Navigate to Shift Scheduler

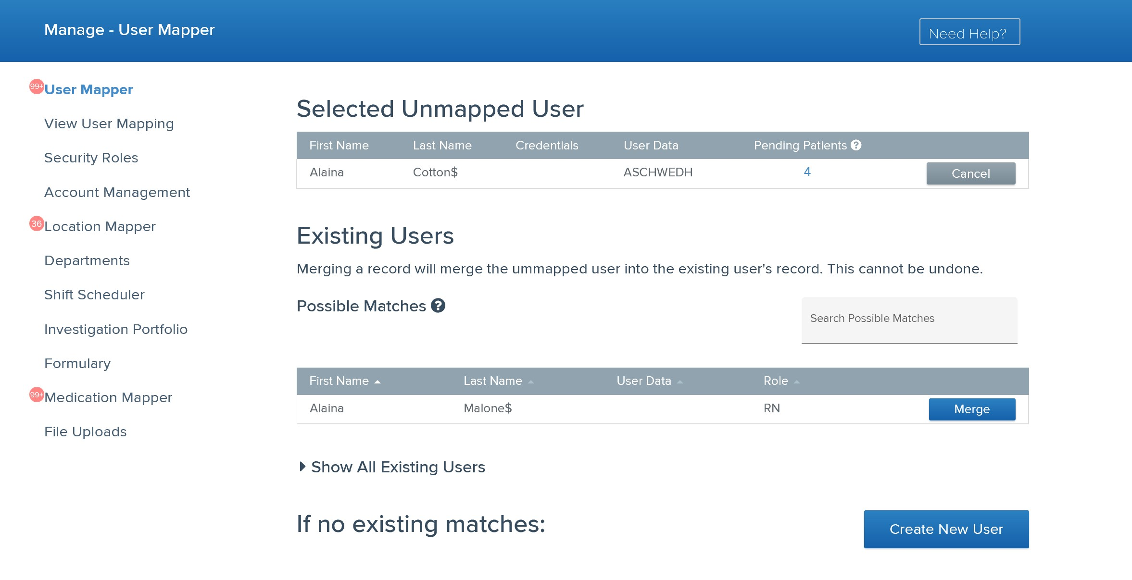(94, 295)
